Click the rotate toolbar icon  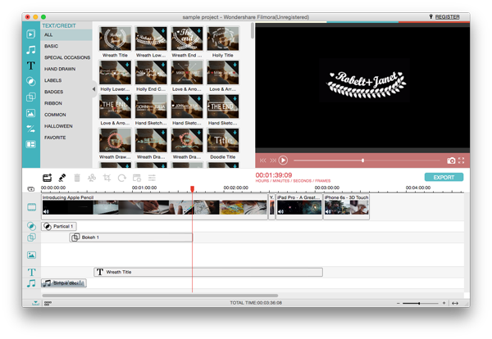pos(121,178)
